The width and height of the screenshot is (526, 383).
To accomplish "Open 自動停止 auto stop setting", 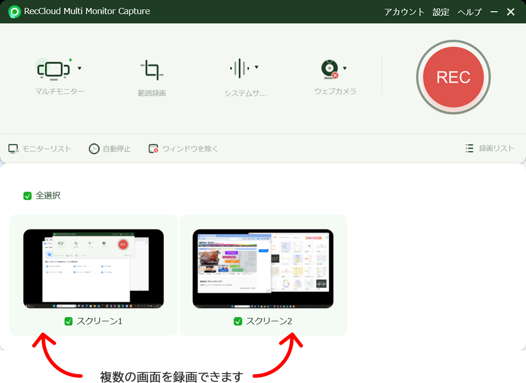I will (116, 149).
